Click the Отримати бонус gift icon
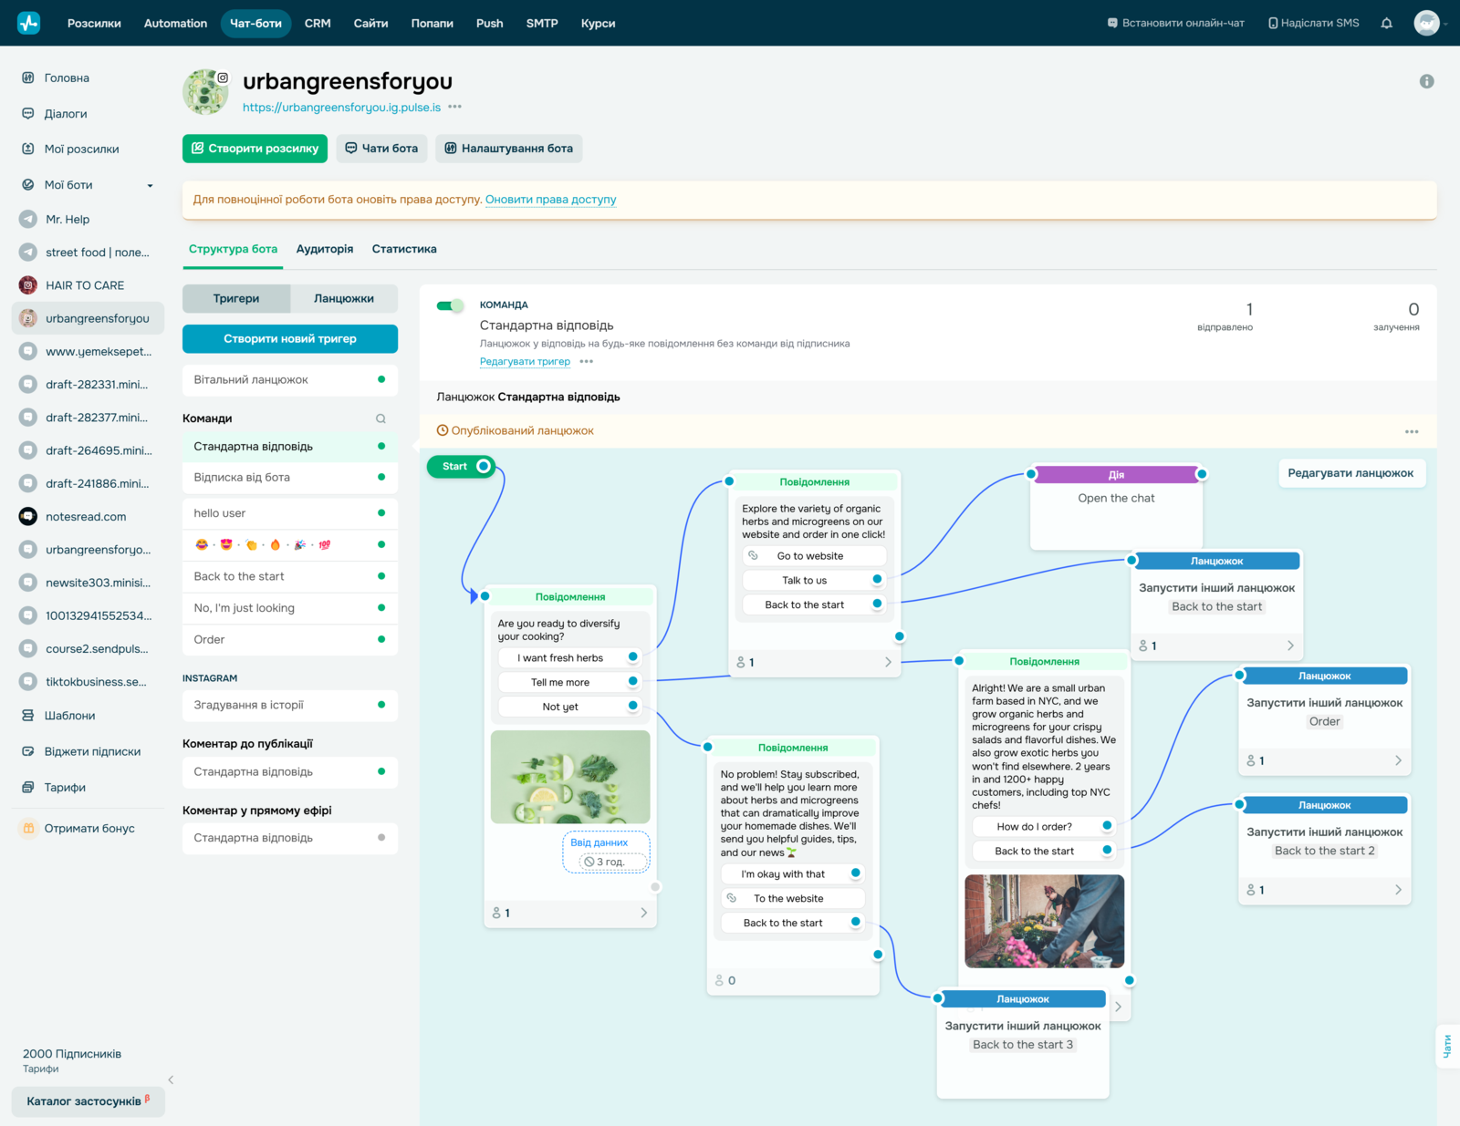 (x=28, y=828)
